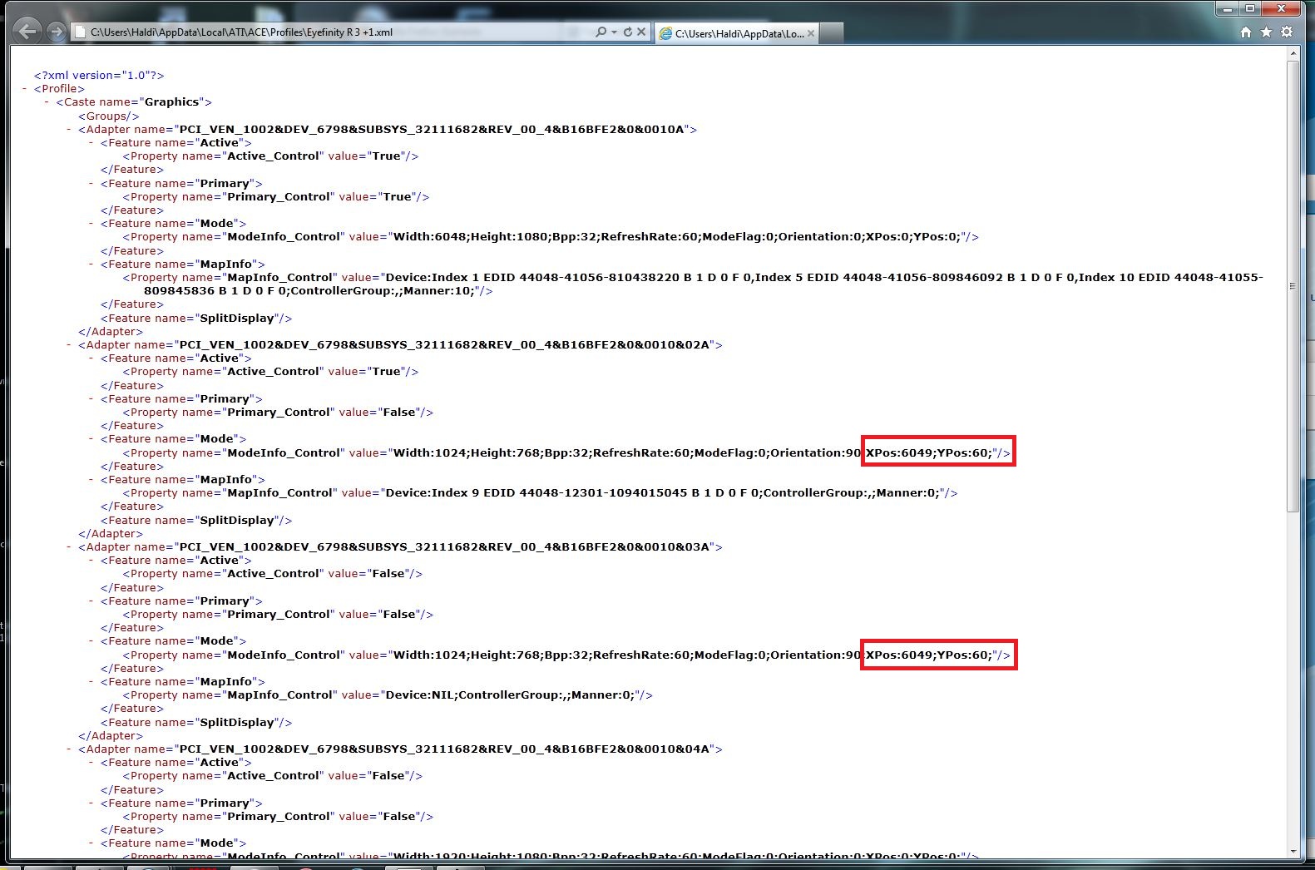Click the Home icon
Viewport: 1315px width, 870px height.
(x=1246, y=32)
